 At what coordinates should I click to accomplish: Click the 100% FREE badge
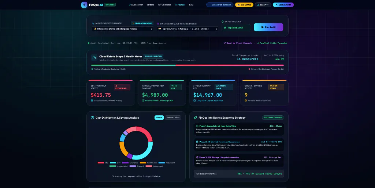110,5
